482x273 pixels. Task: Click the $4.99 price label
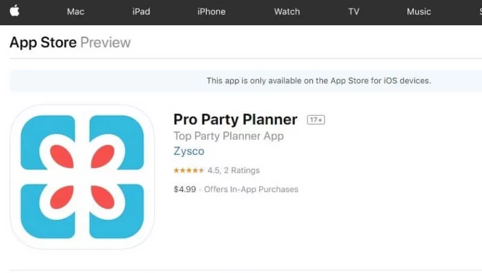(x=185, y=189)
